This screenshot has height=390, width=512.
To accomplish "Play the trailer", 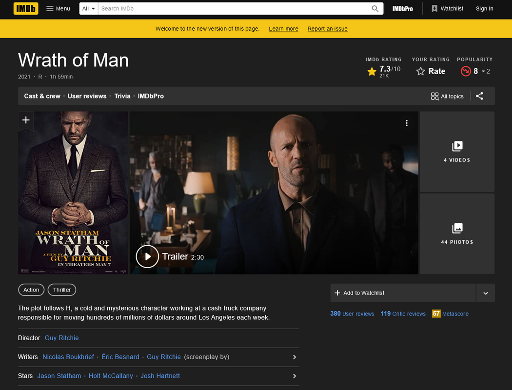I will pyautogui.click(x=147, y=256).
